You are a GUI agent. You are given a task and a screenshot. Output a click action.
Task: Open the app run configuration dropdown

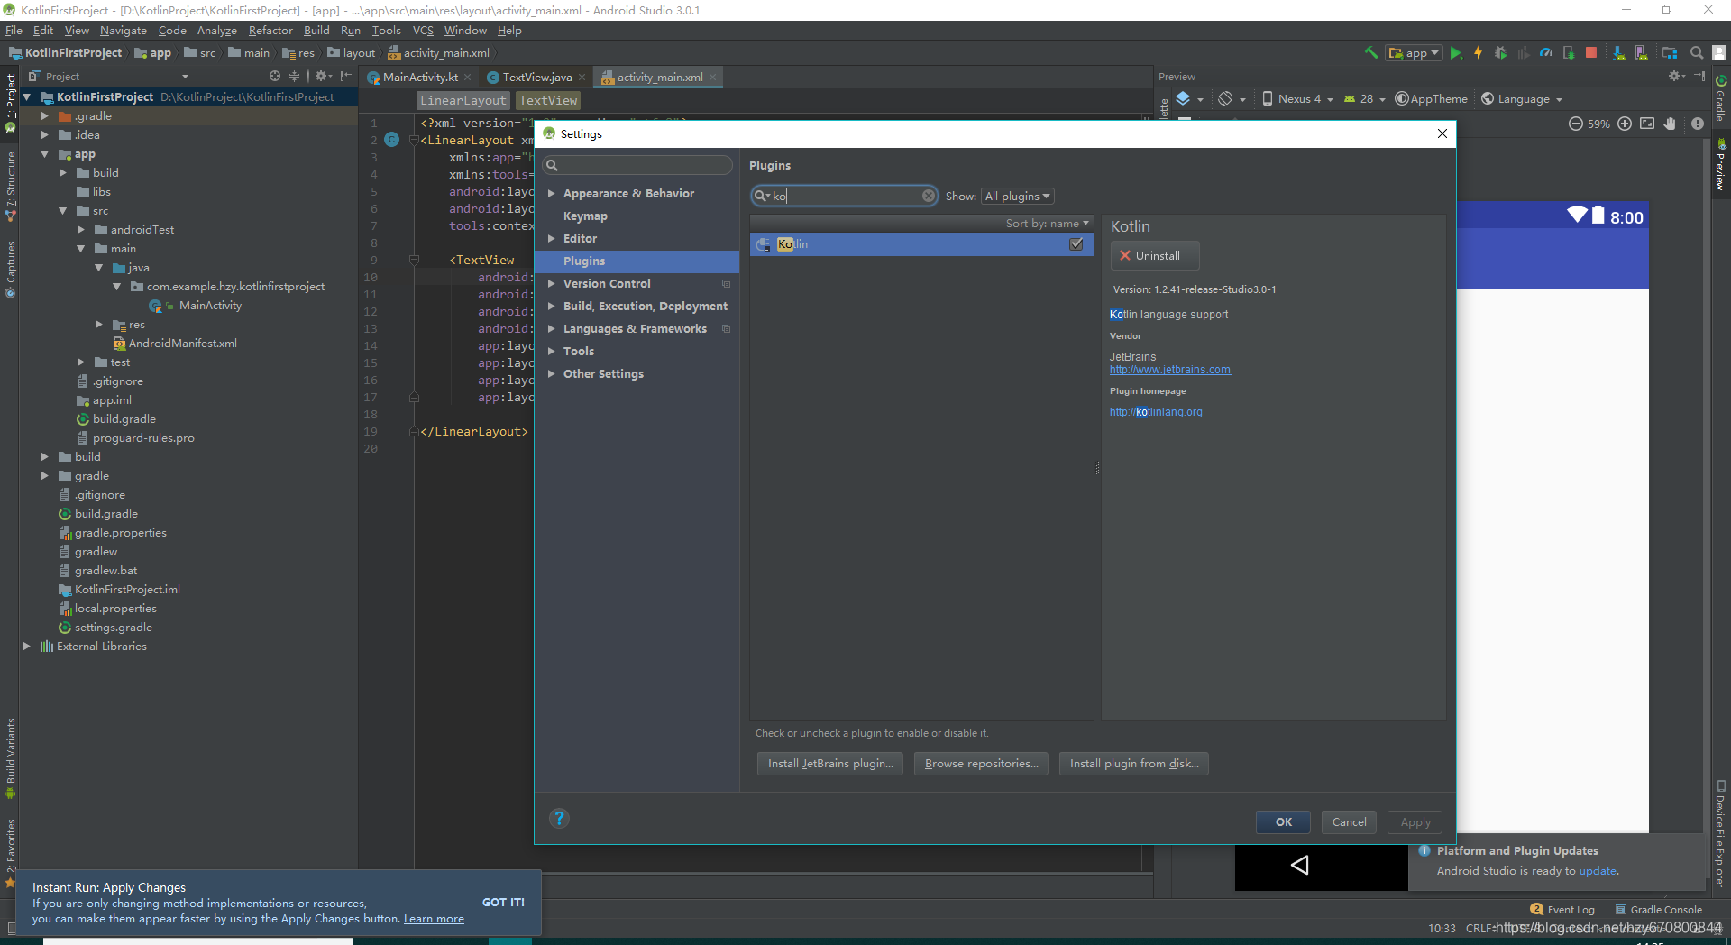click(x=1414, y=53)
